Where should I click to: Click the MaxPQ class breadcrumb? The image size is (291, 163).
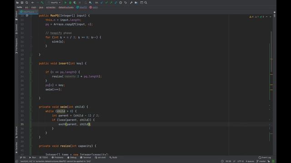pos(82,7)
